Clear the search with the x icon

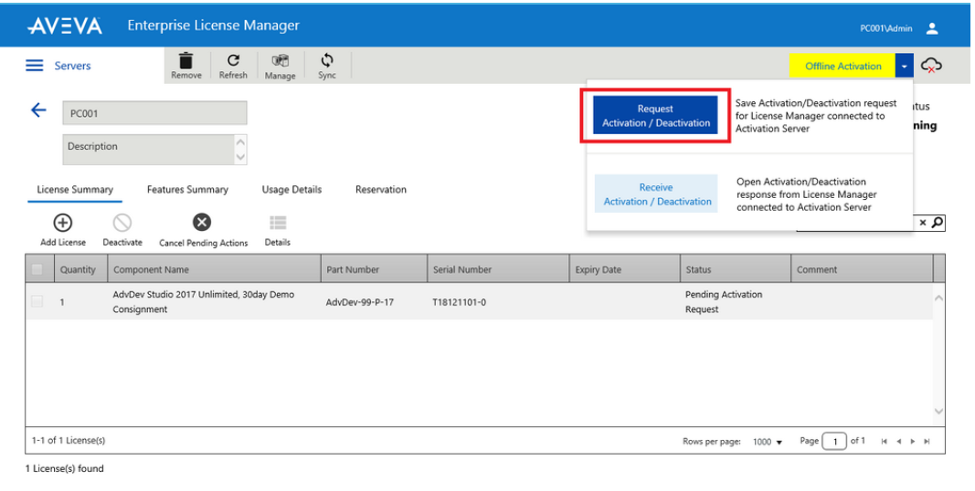(x=923, y=222)
